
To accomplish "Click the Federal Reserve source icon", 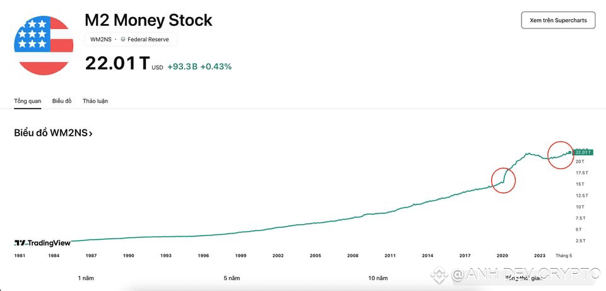I will point(123,39).
